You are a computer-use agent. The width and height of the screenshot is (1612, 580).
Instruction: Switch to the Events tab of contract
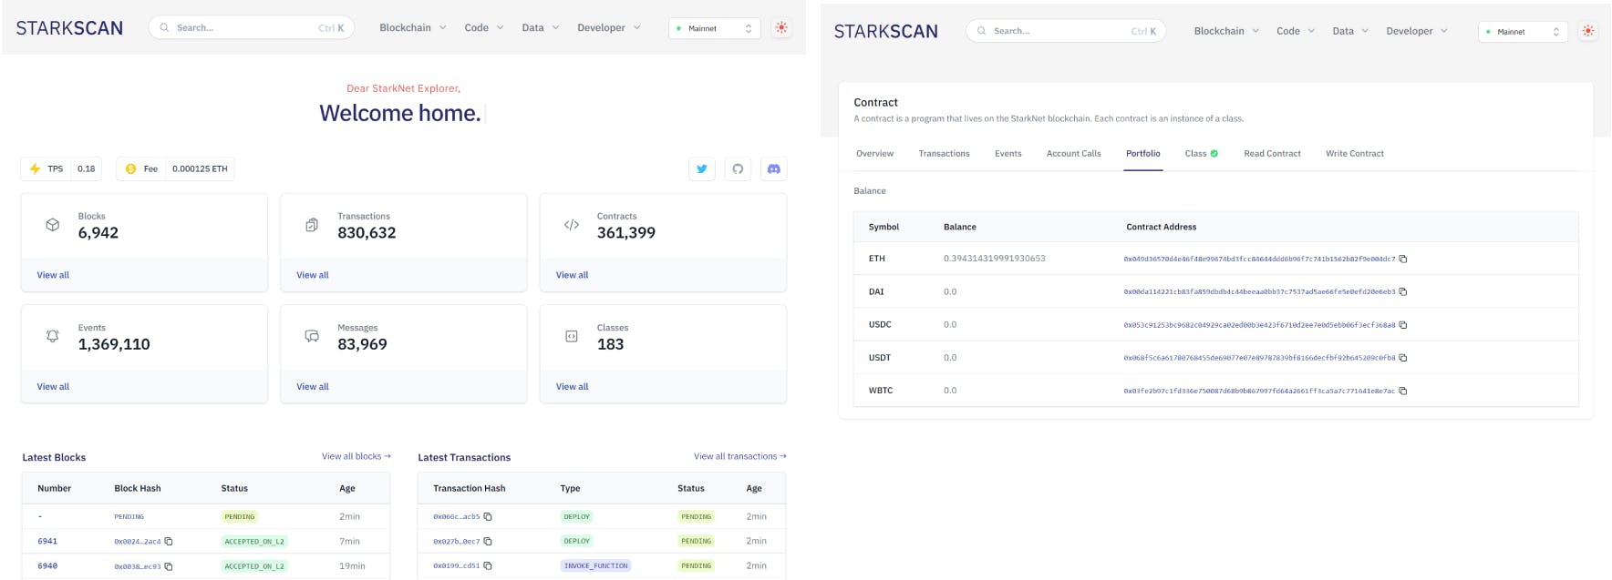(1008, 154)
